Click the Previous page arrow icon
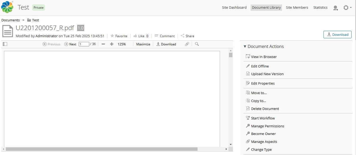Screen dimensions: 356x155 (45, 44)
